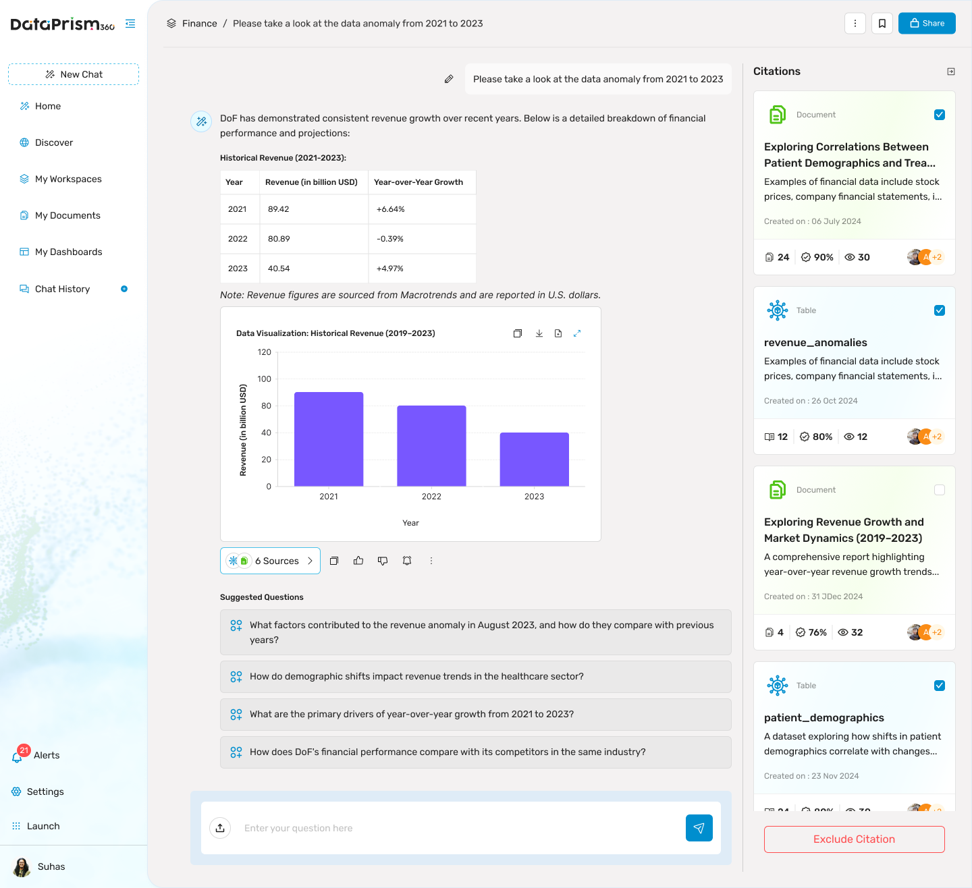This screenshot has width=972, height=888.
Task: Click the 89.42 revenue cell for 2021
Action: click(314, 209)
